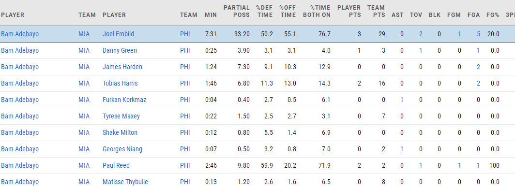
Task: Open Tobias Harris player link
Action: click(x=120, y=83)
